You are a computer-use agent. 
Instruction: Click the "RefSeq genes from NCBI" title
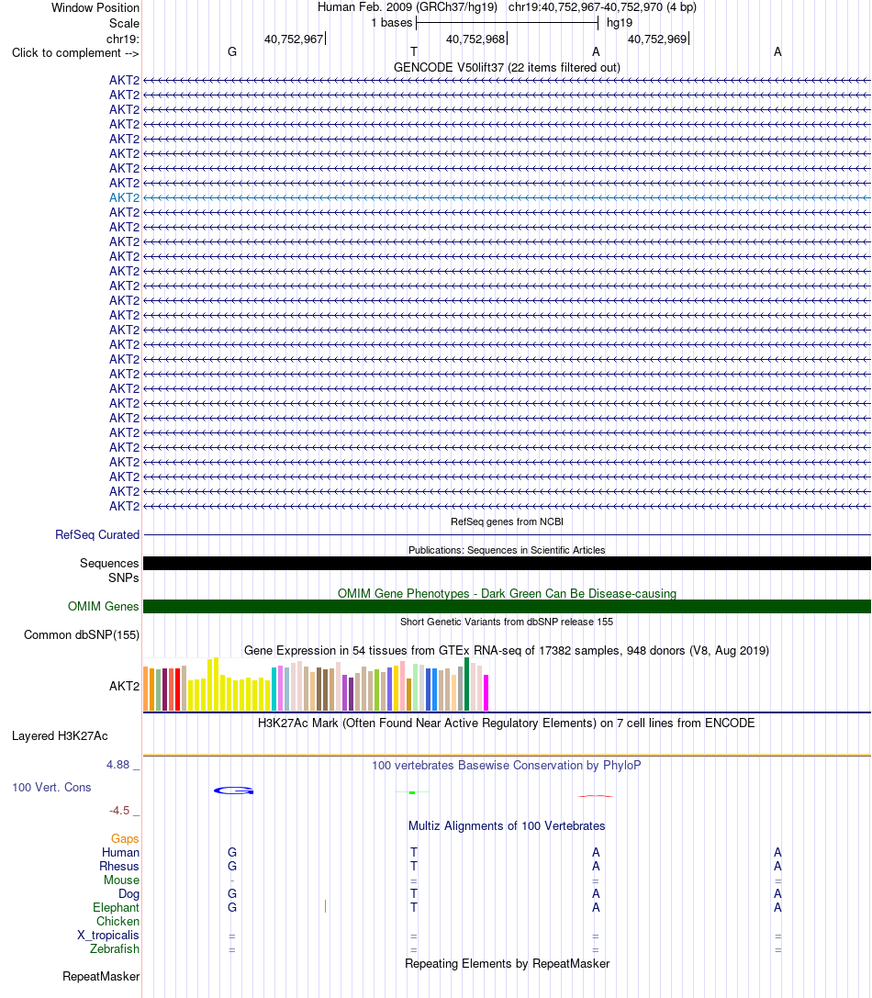[507, 521]
